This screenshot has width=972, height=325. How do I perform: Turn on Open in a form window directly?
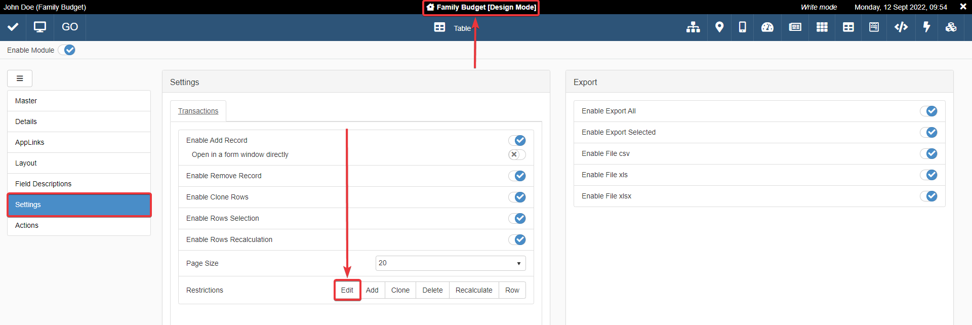[x=517, y=154]
